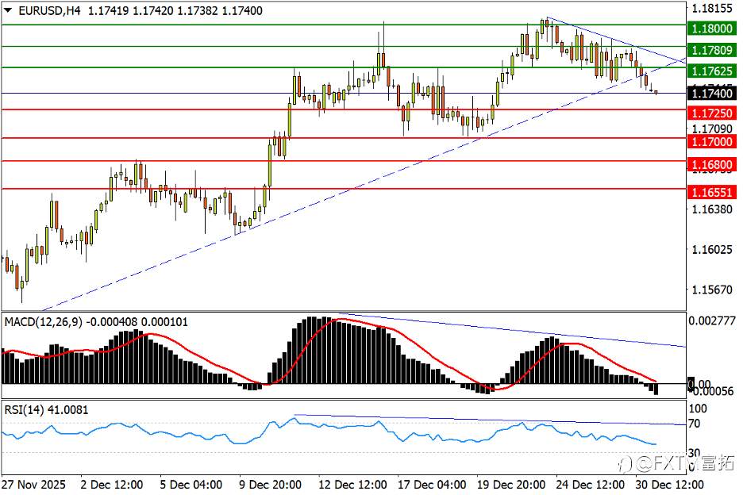Click the 1.17090 price scale value
Viewport: 743px width, 495px height.
[x=712, y=129]
